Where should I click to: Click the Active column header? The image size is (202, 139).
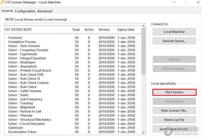coord(89,29)
